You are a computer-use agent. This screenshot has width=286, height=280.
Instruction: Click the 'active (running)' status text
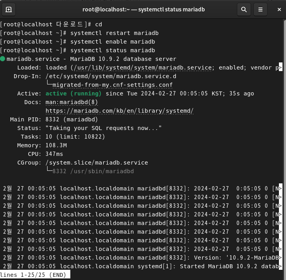pos(73,93)
